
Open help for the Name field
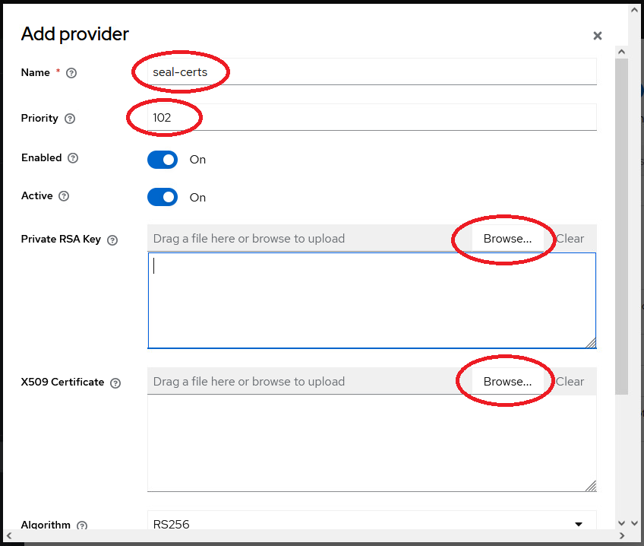(70, 73)
